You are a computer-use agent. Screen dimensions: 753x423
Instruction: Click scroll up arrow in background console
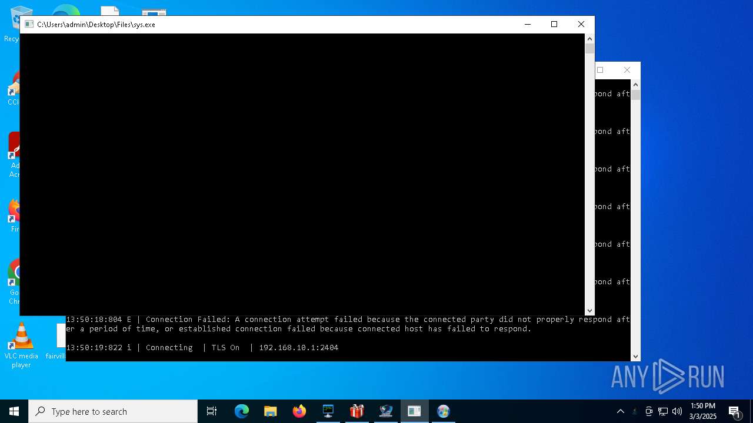(x=635, y=85)
